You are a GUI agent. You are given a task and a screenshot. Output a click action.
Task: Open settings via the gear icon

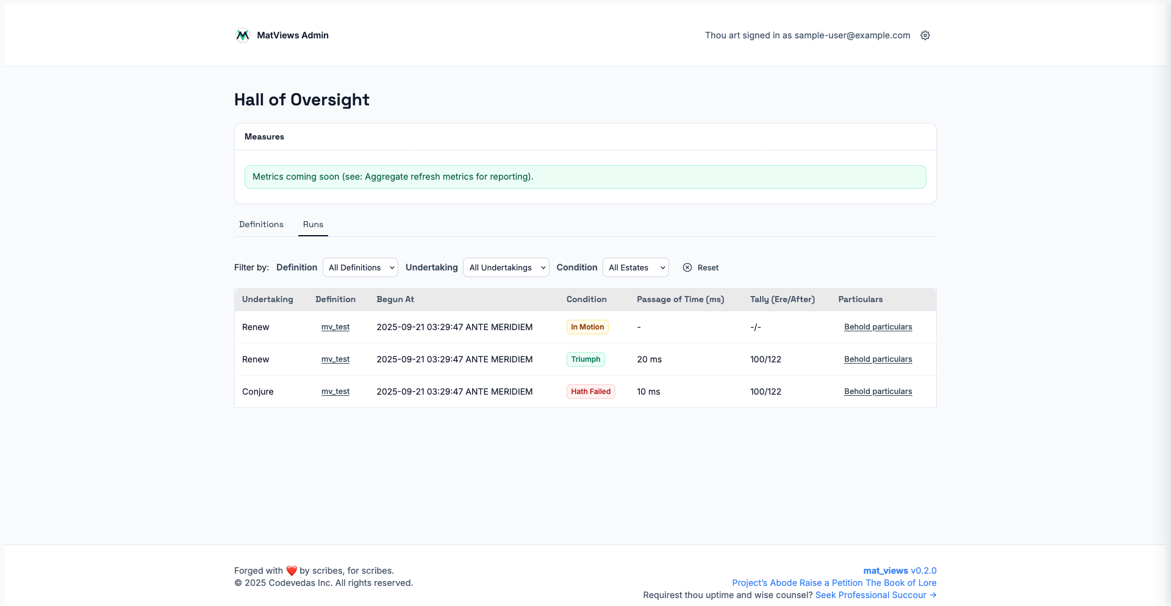(925, 35)
